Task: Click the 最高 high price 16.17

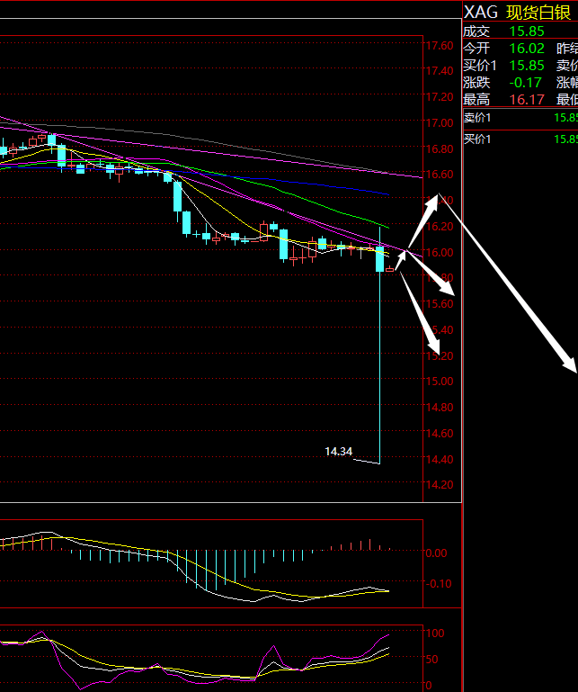Action: [527, 100]
